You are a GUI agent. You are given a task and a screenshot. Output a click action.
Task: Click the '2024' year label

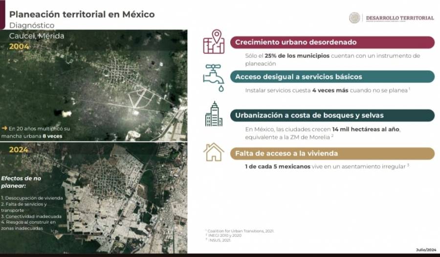19,150
